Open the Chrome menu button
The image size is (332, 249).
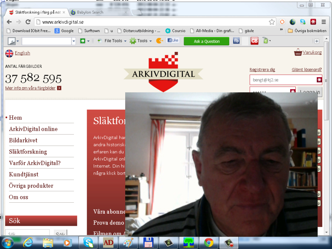tap(324, 22)
